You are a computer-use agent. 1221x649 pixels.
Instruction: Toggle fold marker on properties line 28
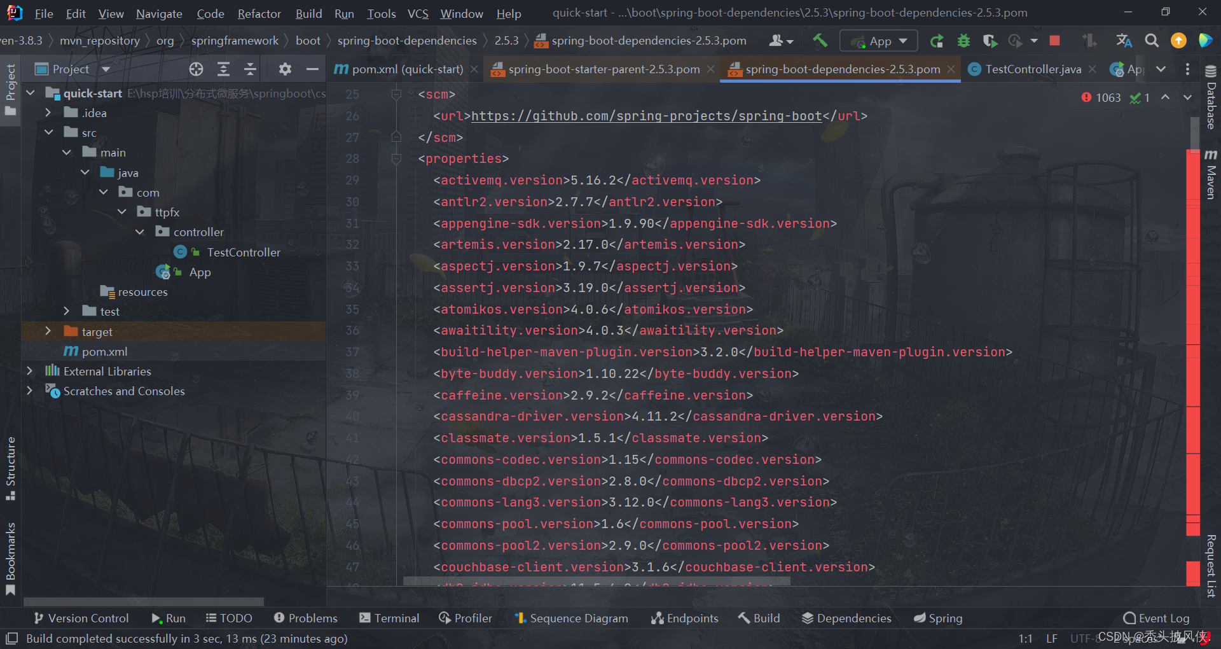pyautogui.click(x=396, y=159)
